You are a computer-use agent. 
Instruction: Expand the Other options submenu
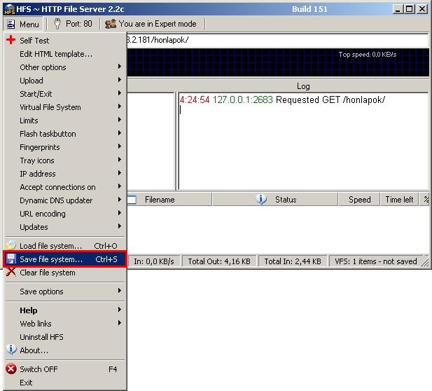point(120,67)
